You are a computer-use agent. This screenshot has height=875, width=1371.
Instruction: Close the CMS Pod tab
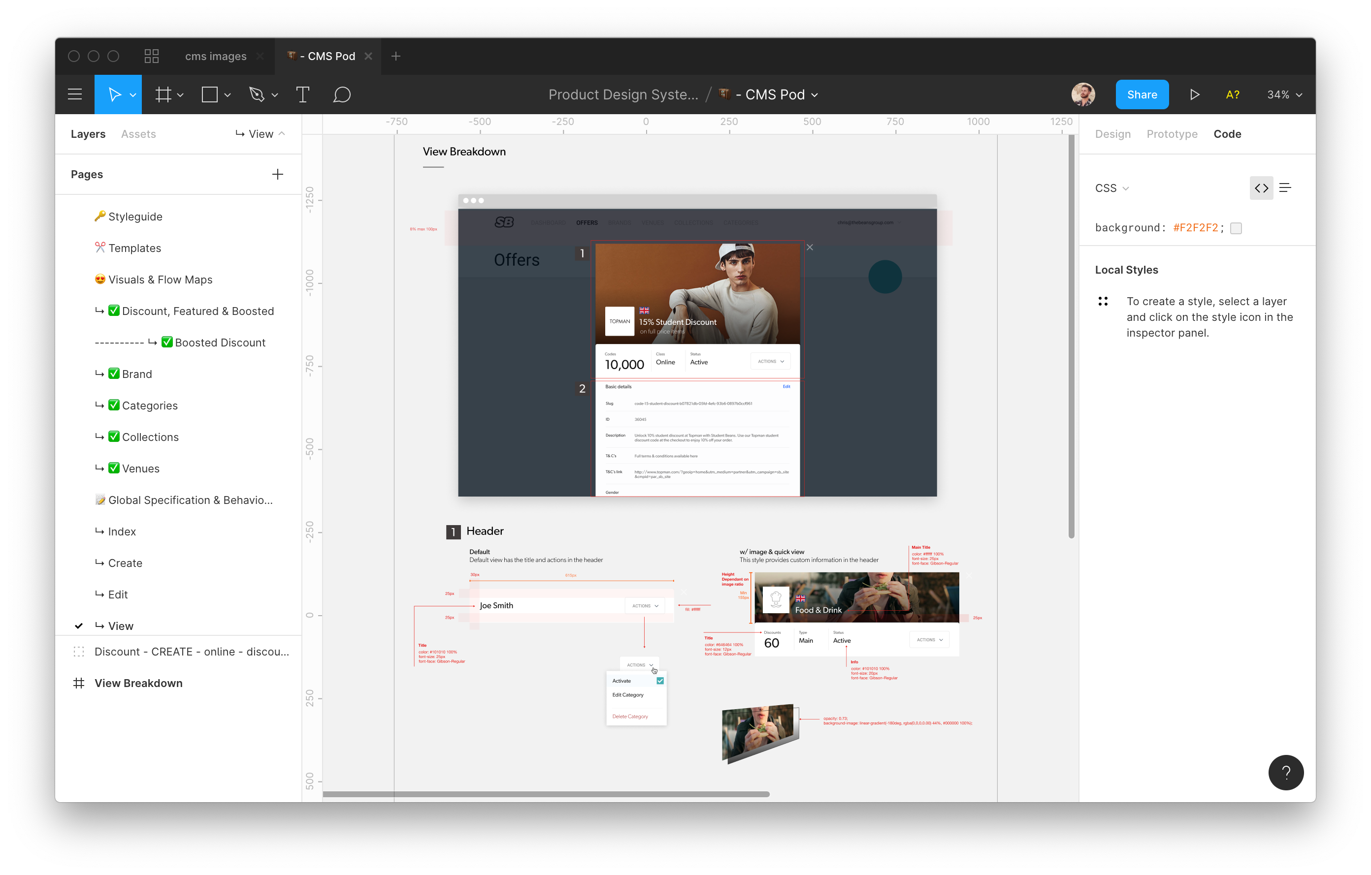[368, 56]
